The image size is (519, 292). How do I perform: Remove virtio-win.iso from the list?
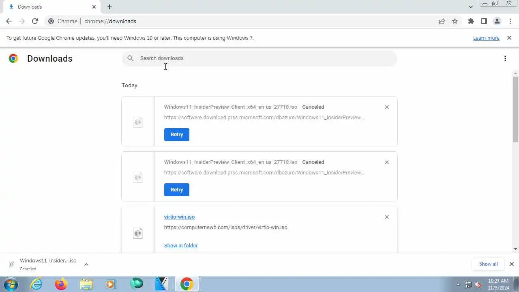(x=386, y=217)
